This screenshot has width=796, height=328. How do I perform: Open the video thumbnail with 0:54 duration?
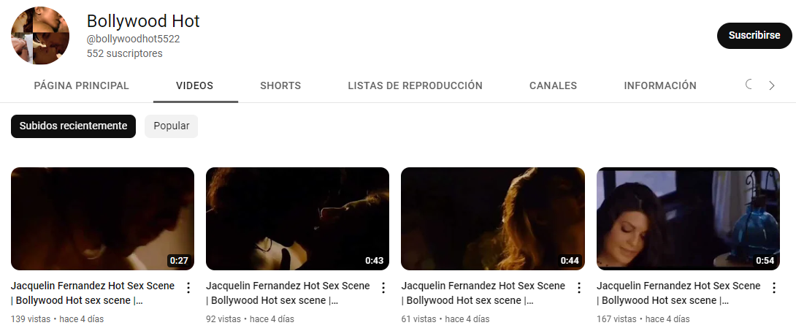tap(689, 219)
